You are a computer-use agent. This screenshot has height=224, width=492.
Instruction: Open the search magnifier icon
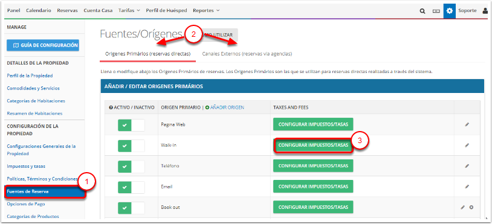(x=422, y=11)
